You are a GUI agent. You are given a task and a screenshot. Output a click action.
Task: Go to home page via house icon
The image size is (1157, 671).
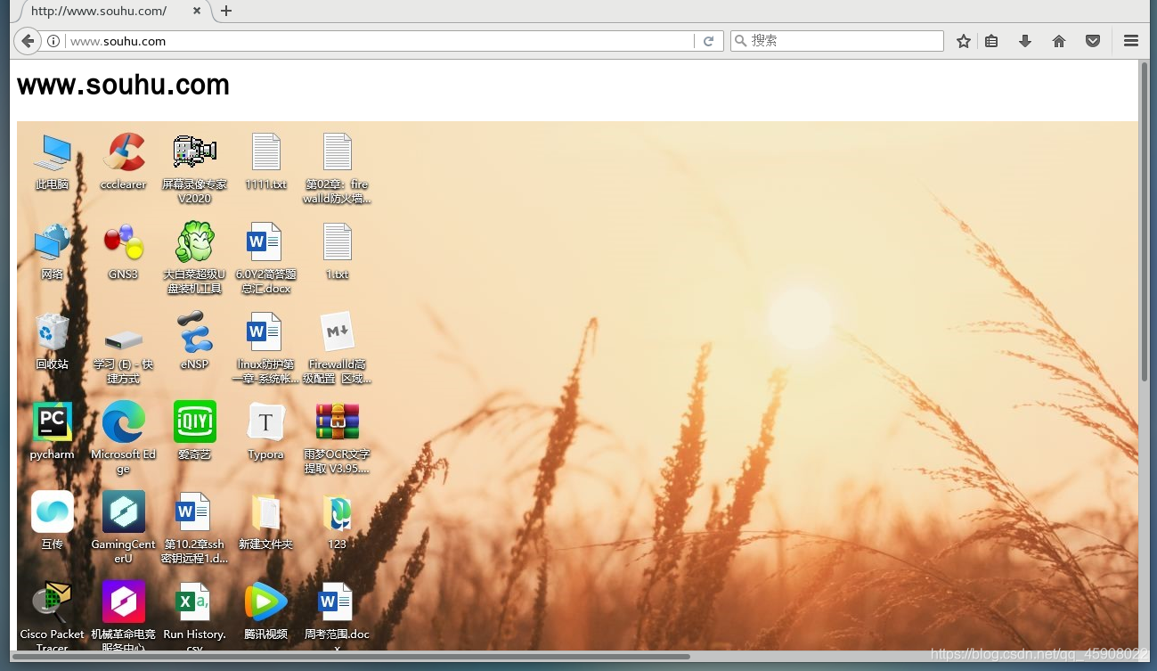1059,41
